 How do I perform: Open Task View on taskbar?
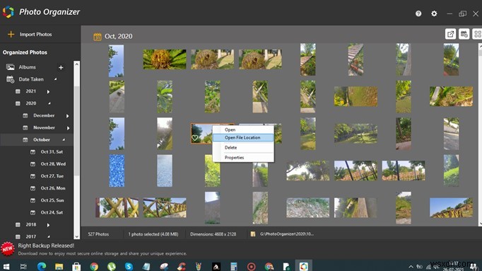[23, 266]
